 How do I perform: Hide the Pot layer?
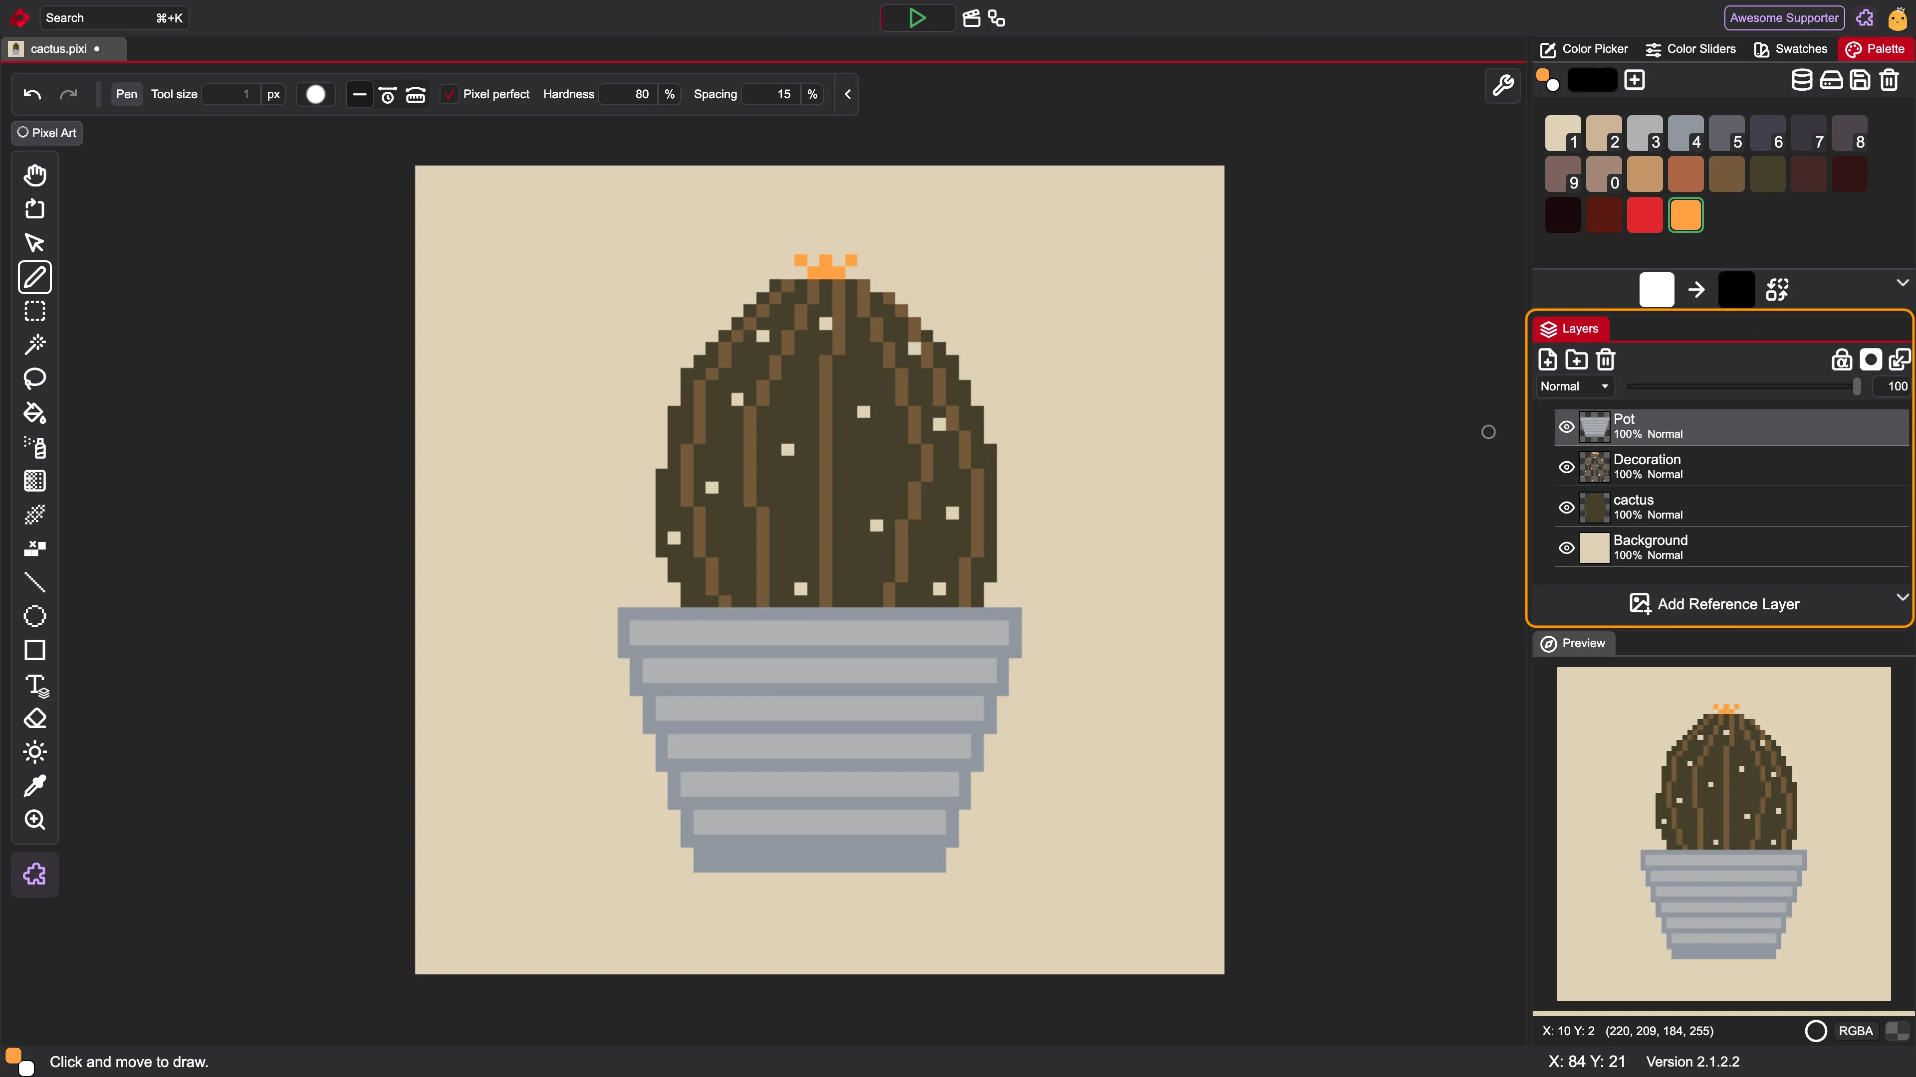click(x=1566, y=427)
